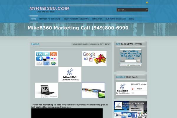Click 'CALL 949-800-6990' under the logo

click(45, 12)
